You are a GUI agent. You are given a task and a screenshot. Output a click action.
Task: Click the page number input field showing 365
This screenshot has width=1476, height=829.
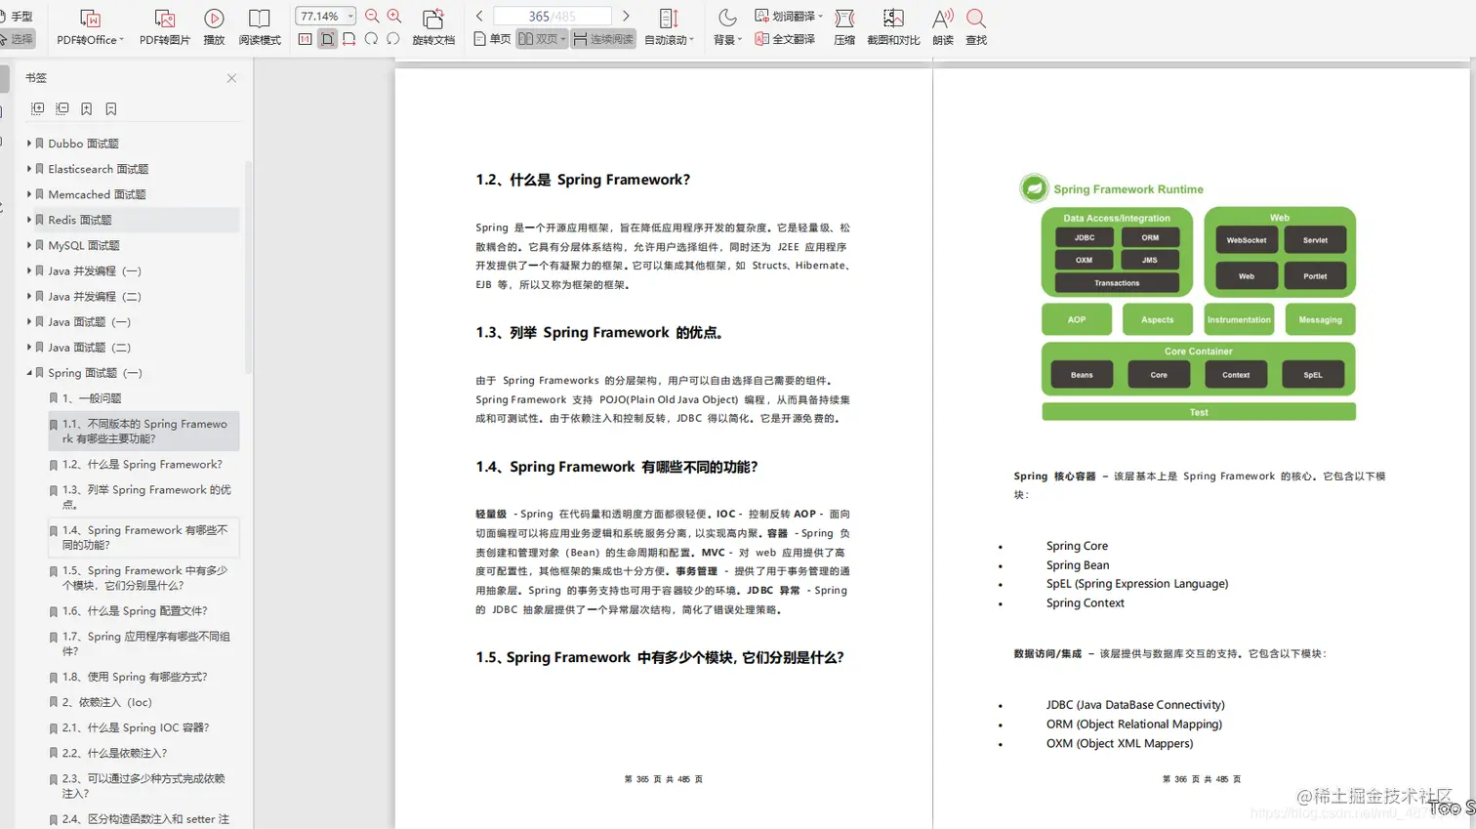click(x=553, y=17)
